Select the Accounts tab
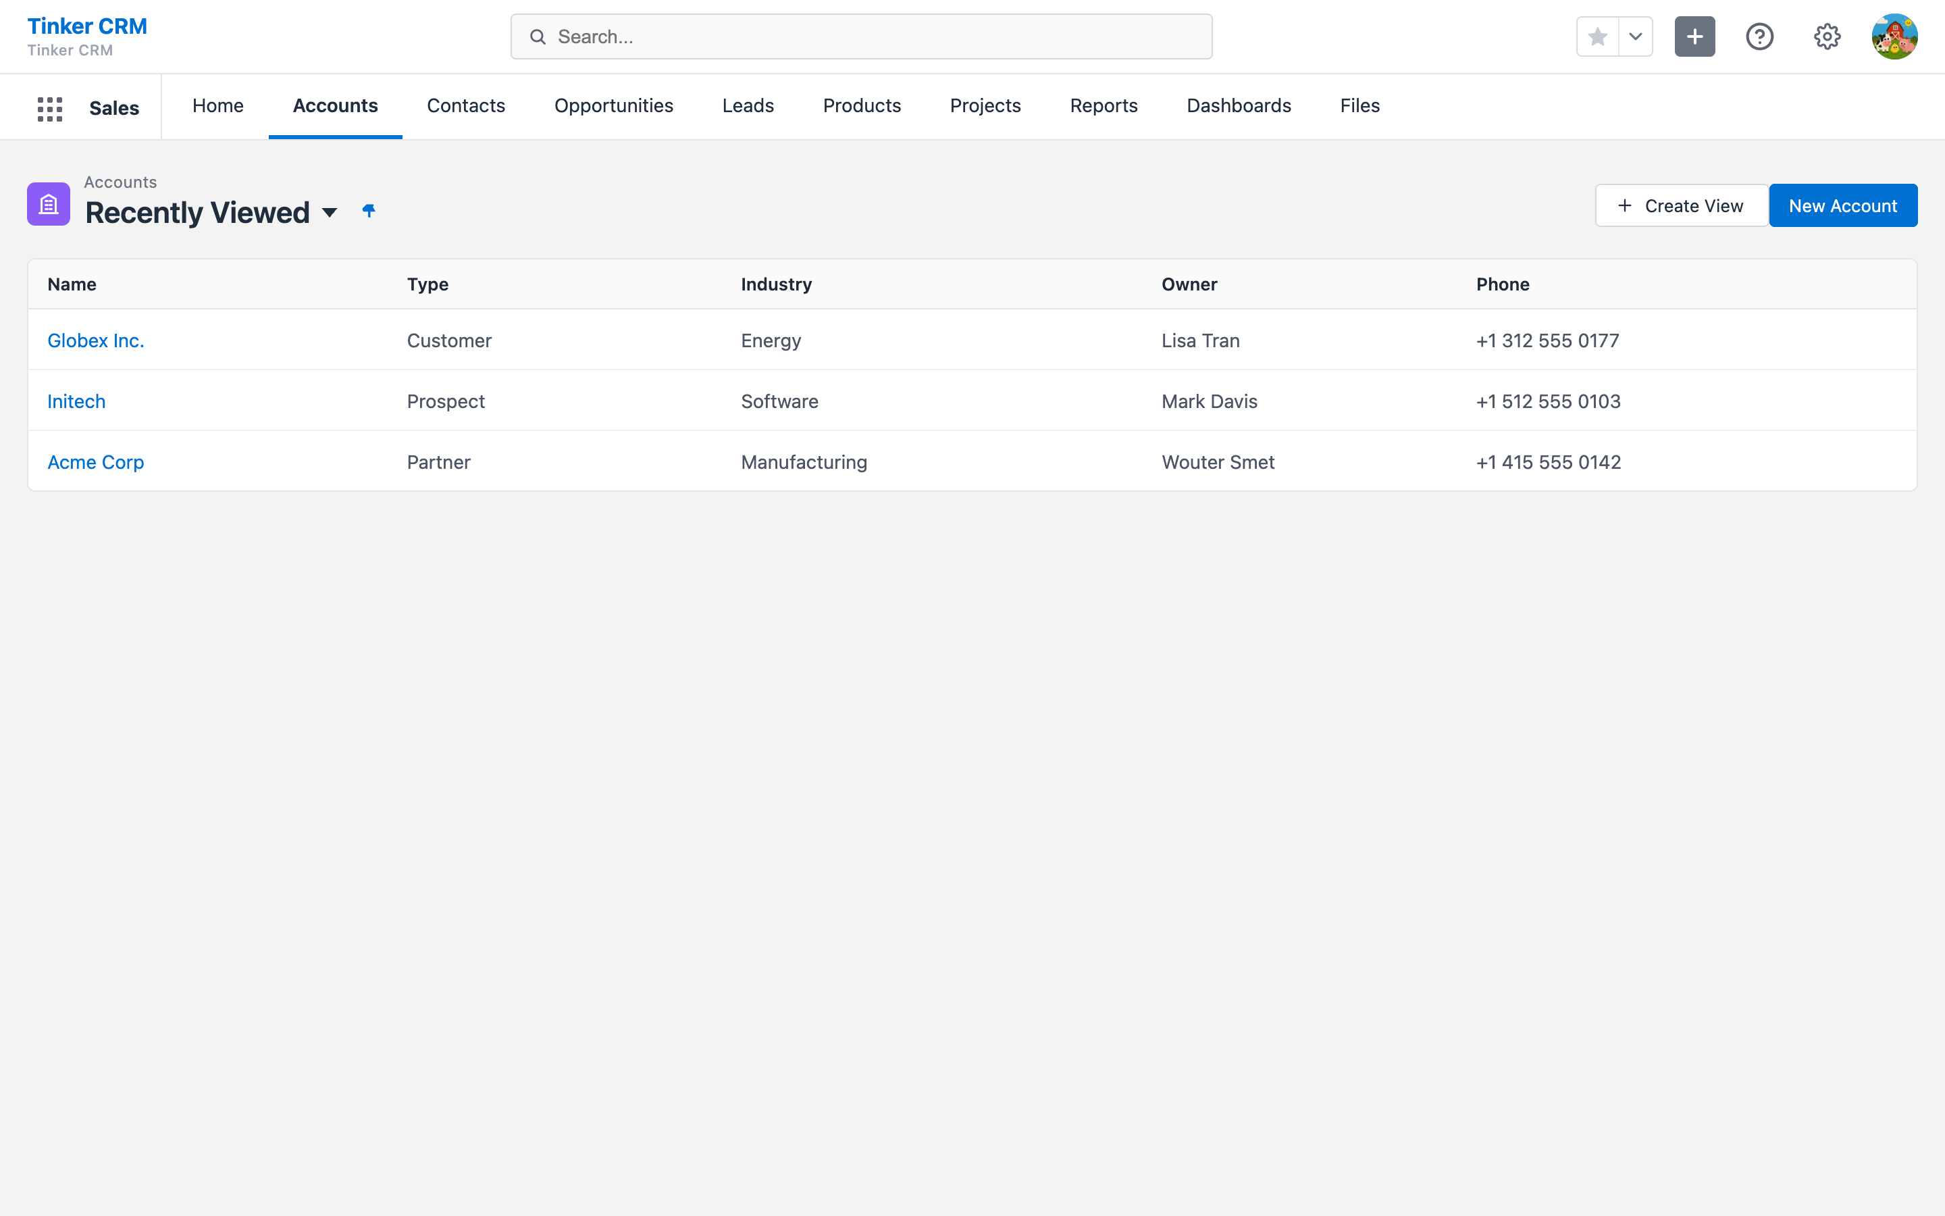The height and width of the screenshot is (1216, 1945). coord(335,106)
